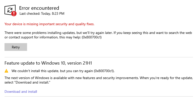Image resolution: width=196 pixels, height=97 pixels.
Task: Click the Windows Update sync status icon
Action: coord(10,10)
